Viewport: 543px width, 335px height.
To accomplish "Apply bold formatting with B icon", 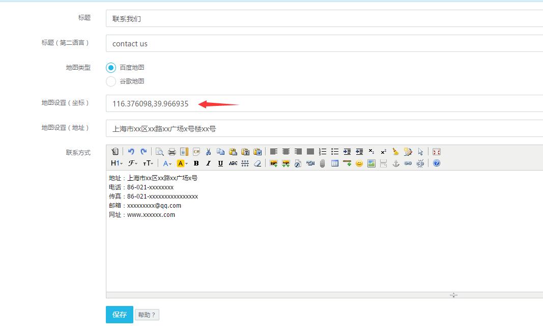I will click(x=196, y=163).
